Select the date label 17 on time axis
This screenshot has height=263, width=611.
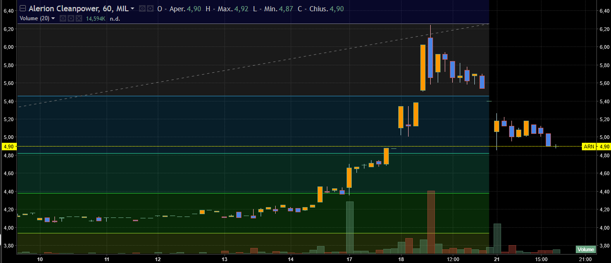tap(349, 259)
